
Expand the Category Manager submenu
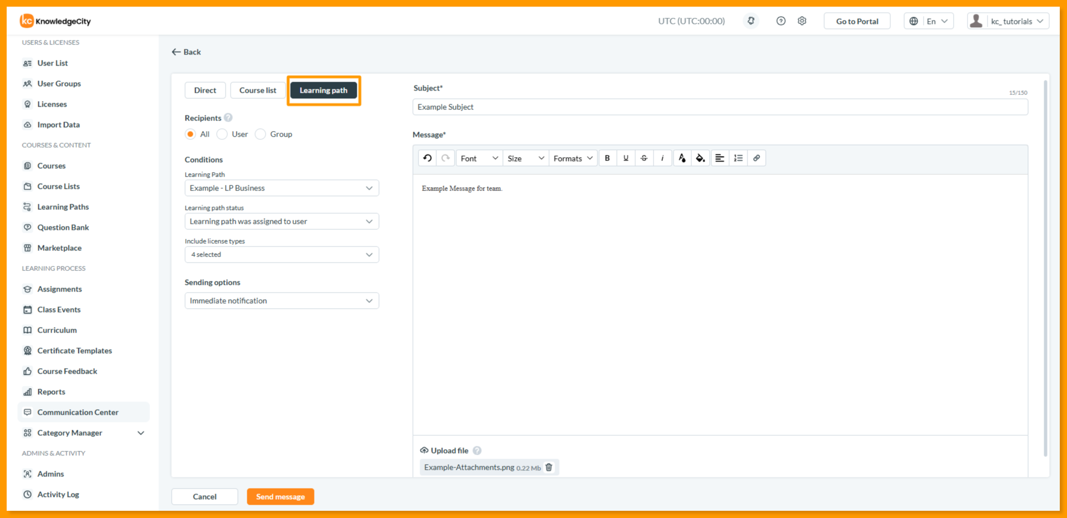tap(141, 433)
